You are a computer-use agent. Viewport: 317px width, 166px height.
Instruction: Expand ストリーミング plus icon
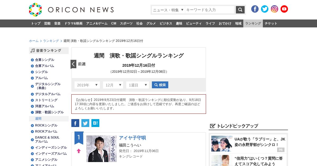coord(32,100)
